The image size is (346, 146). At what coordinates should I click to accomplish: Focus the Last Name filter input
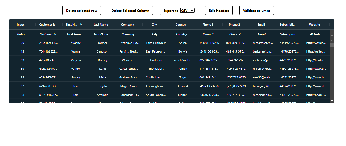click(102, 34)
